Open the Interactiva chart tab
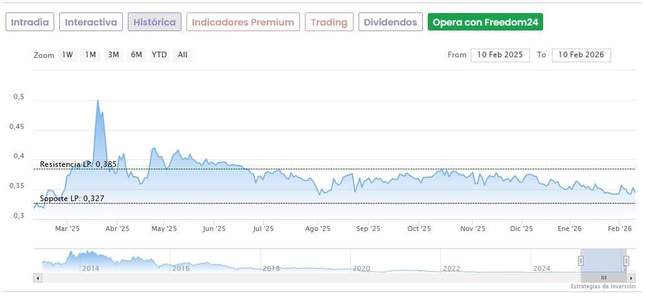This screenshot has width=646, height=297. tap(91, 22)
